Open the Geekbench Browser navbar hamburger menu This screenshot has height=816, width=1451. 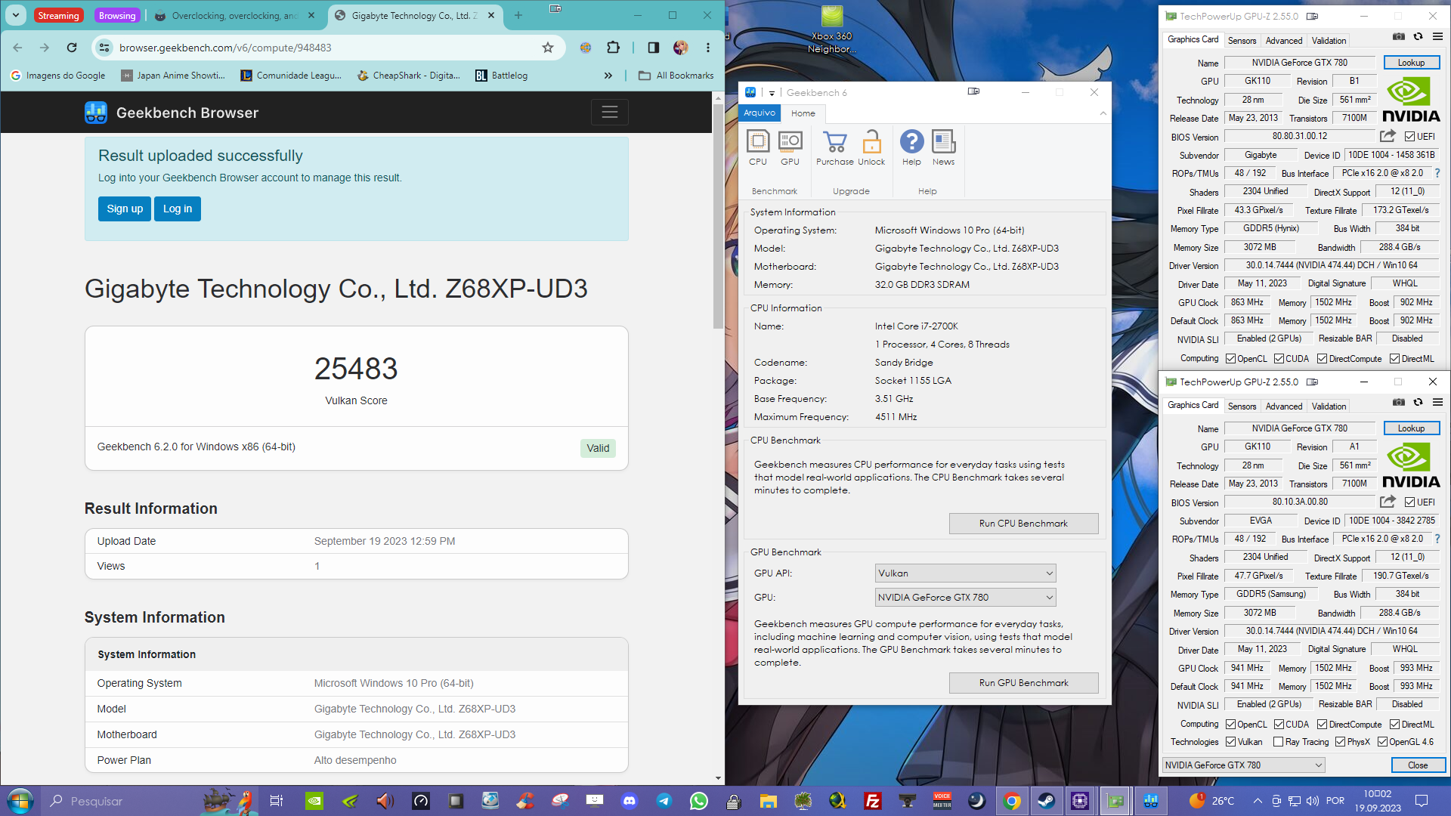click(609, 113)
